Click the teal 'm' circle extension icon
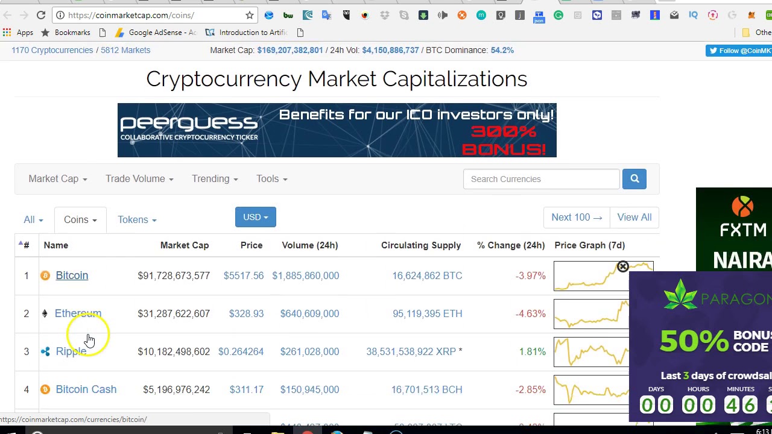The image size is (772, 434). tap(481, 15)
